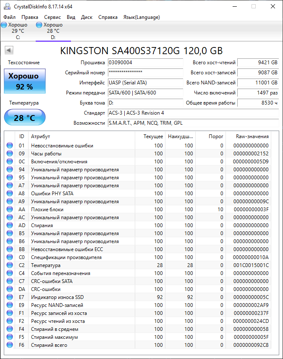
Task: Click status circle for C4 События переназначения
Action: (x=10, y=273)
